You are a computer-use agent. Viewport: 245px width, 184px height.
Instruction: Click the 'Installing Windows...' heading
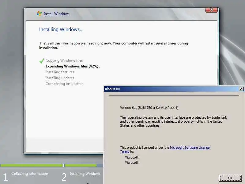tap(61, 29)
